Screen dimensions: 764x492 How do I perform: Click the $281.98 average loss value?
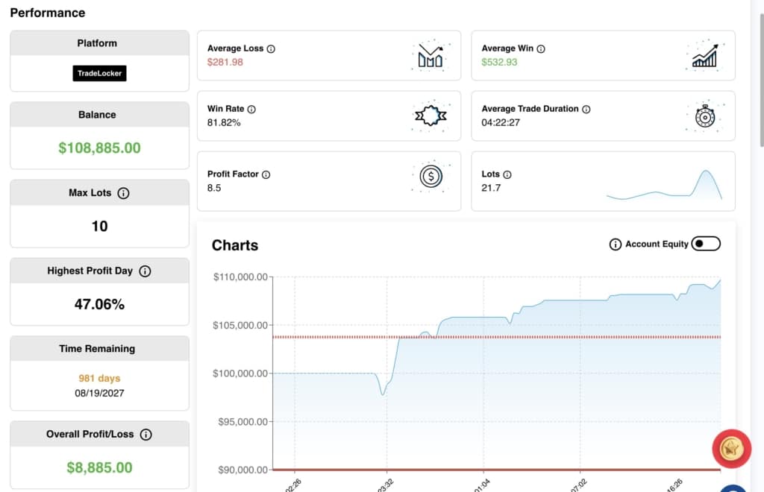pos(225,63)
